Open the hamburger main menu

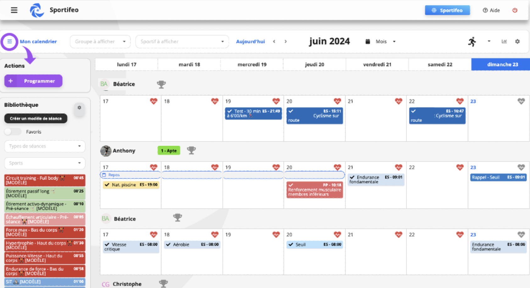click(14, 10)
